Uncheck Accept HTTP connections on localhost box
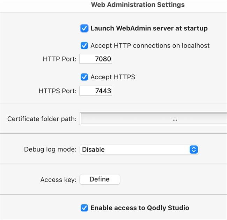This screenshot has width=227, height=220. [x=84, y=46]
